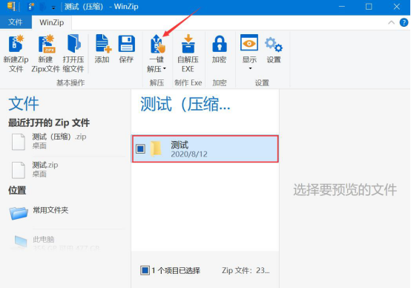Click the 1 个项目已选择 status text
Viewport: 411px width, 288px height.
pyautogui.click(x=176, y=270)
